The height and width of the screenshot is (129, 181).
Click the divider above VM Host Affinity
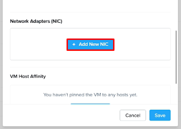(90, 67)
